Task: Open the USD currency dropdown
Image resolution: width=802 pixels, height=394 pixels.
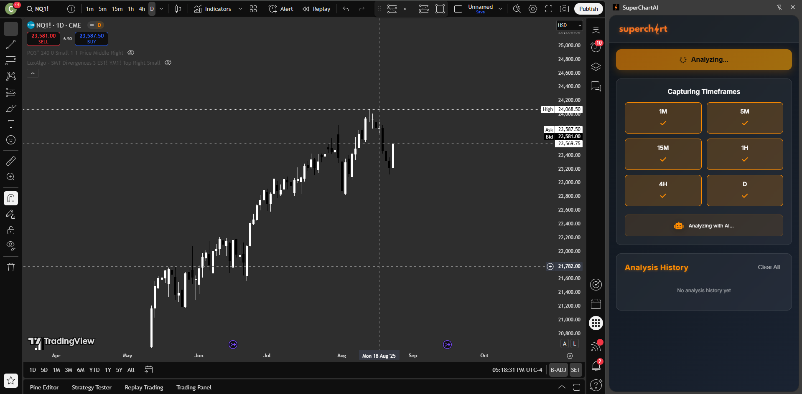Action: [x=569, y=25]
